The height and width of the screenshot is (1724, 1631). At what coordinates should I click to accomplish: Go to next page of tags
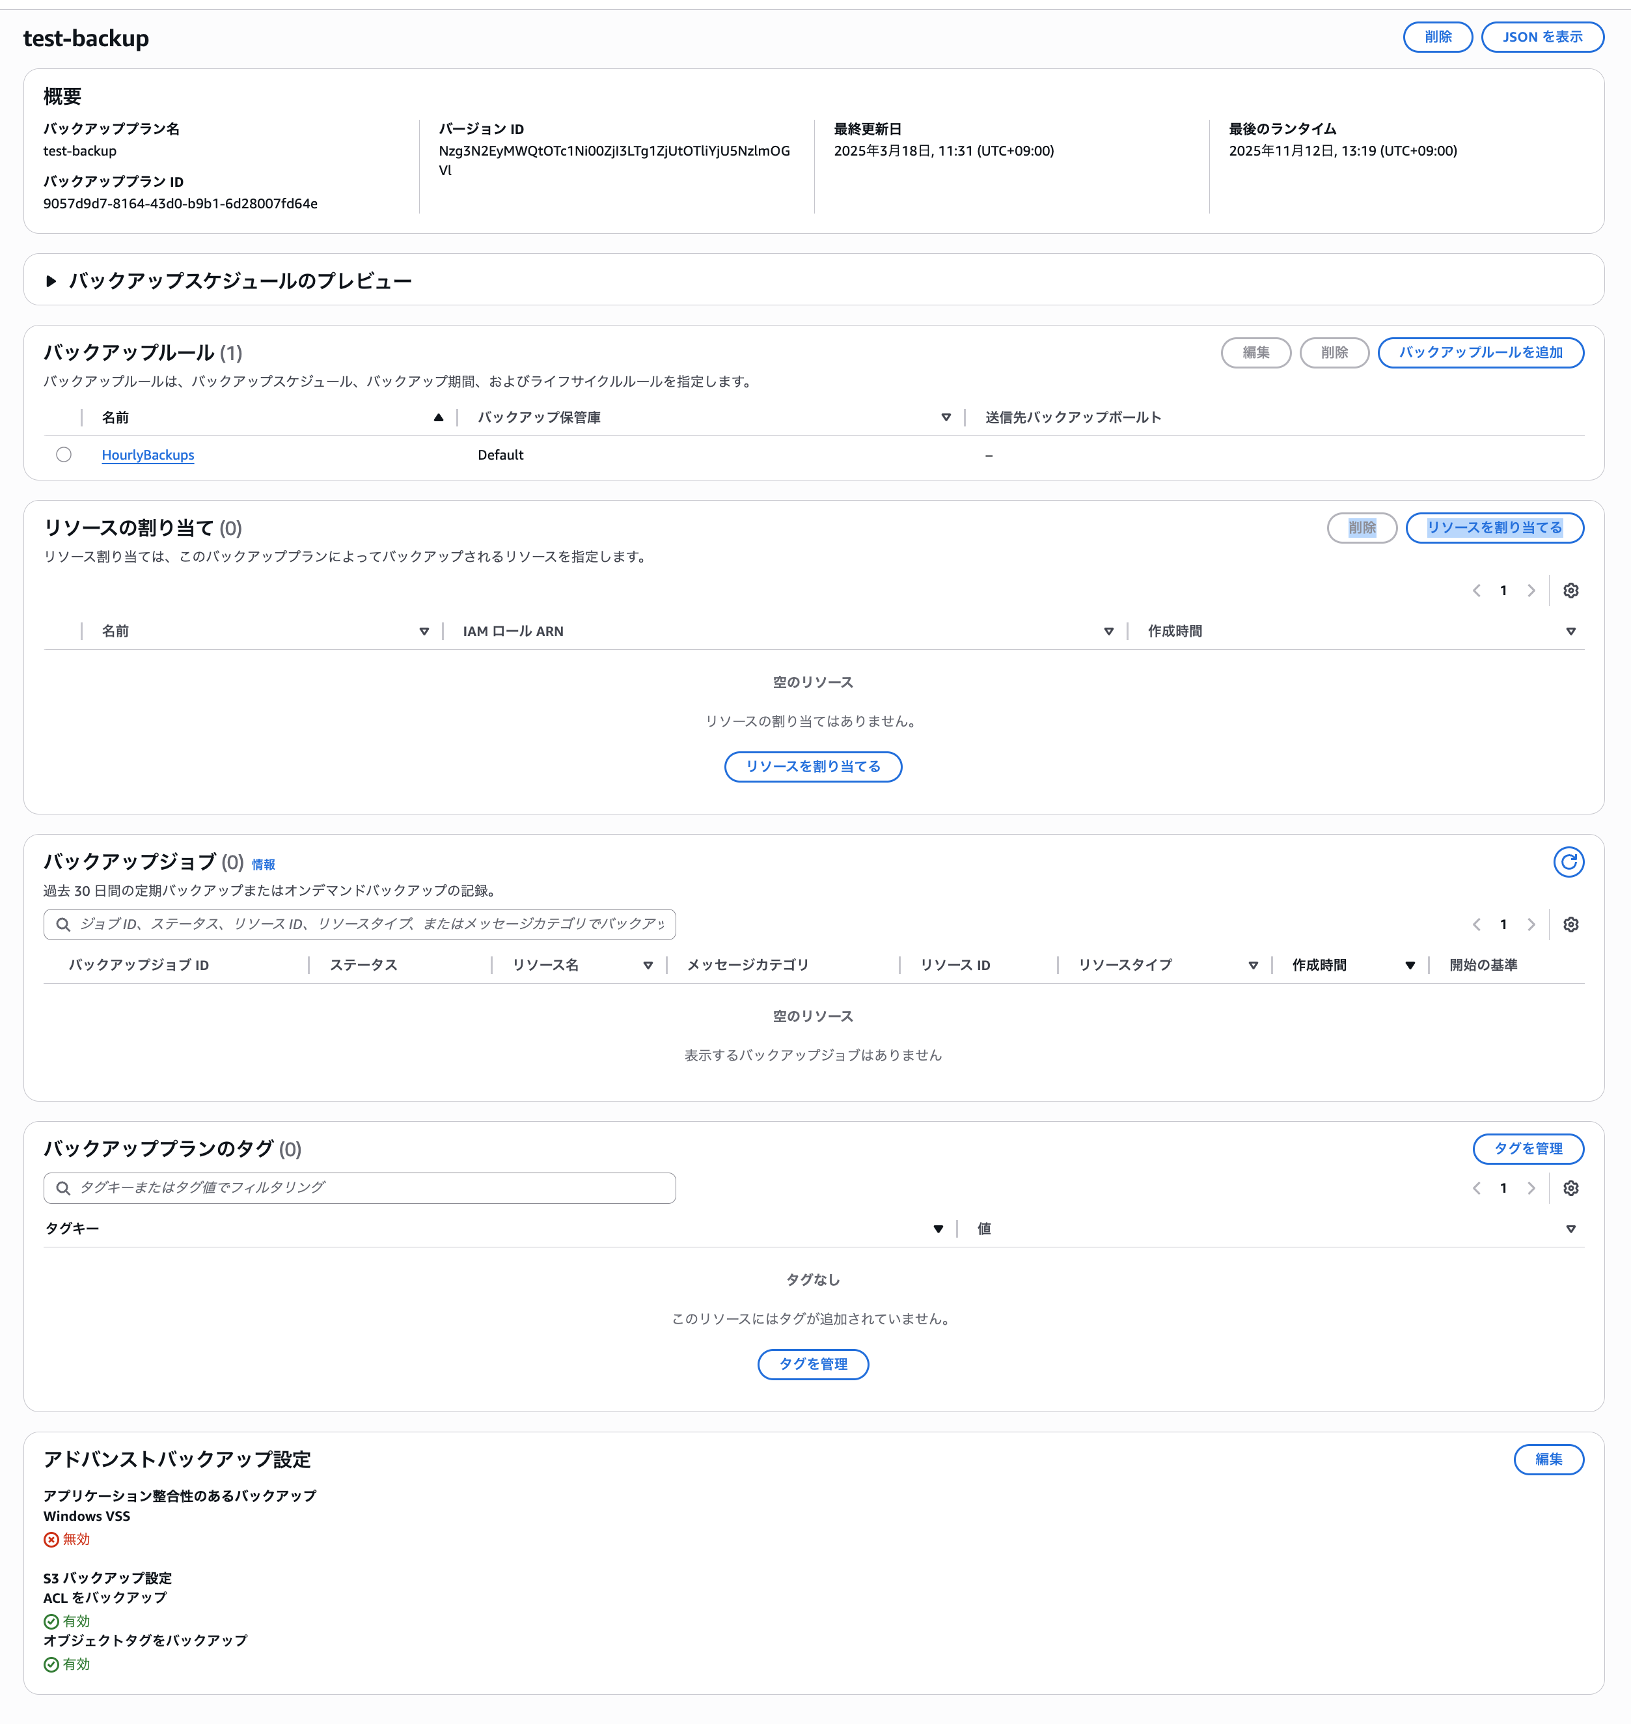click(x=1531, y=1188)
